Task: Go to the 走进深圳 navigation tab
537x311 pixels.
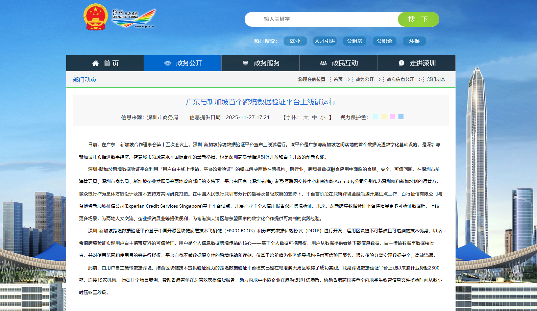Action: [422, 63]
